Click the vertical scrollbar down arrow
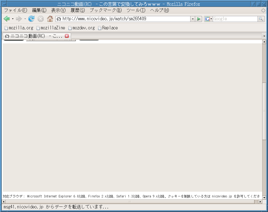 (264, 198)
